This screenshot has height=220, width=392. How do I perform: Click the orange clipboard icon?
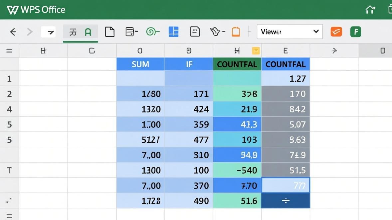(236, 32)
